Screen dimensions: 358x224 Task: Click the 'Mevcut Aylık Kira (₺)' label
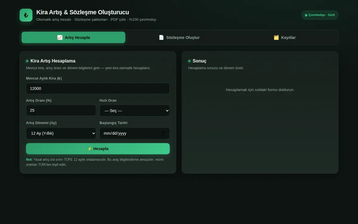point(44,78)
